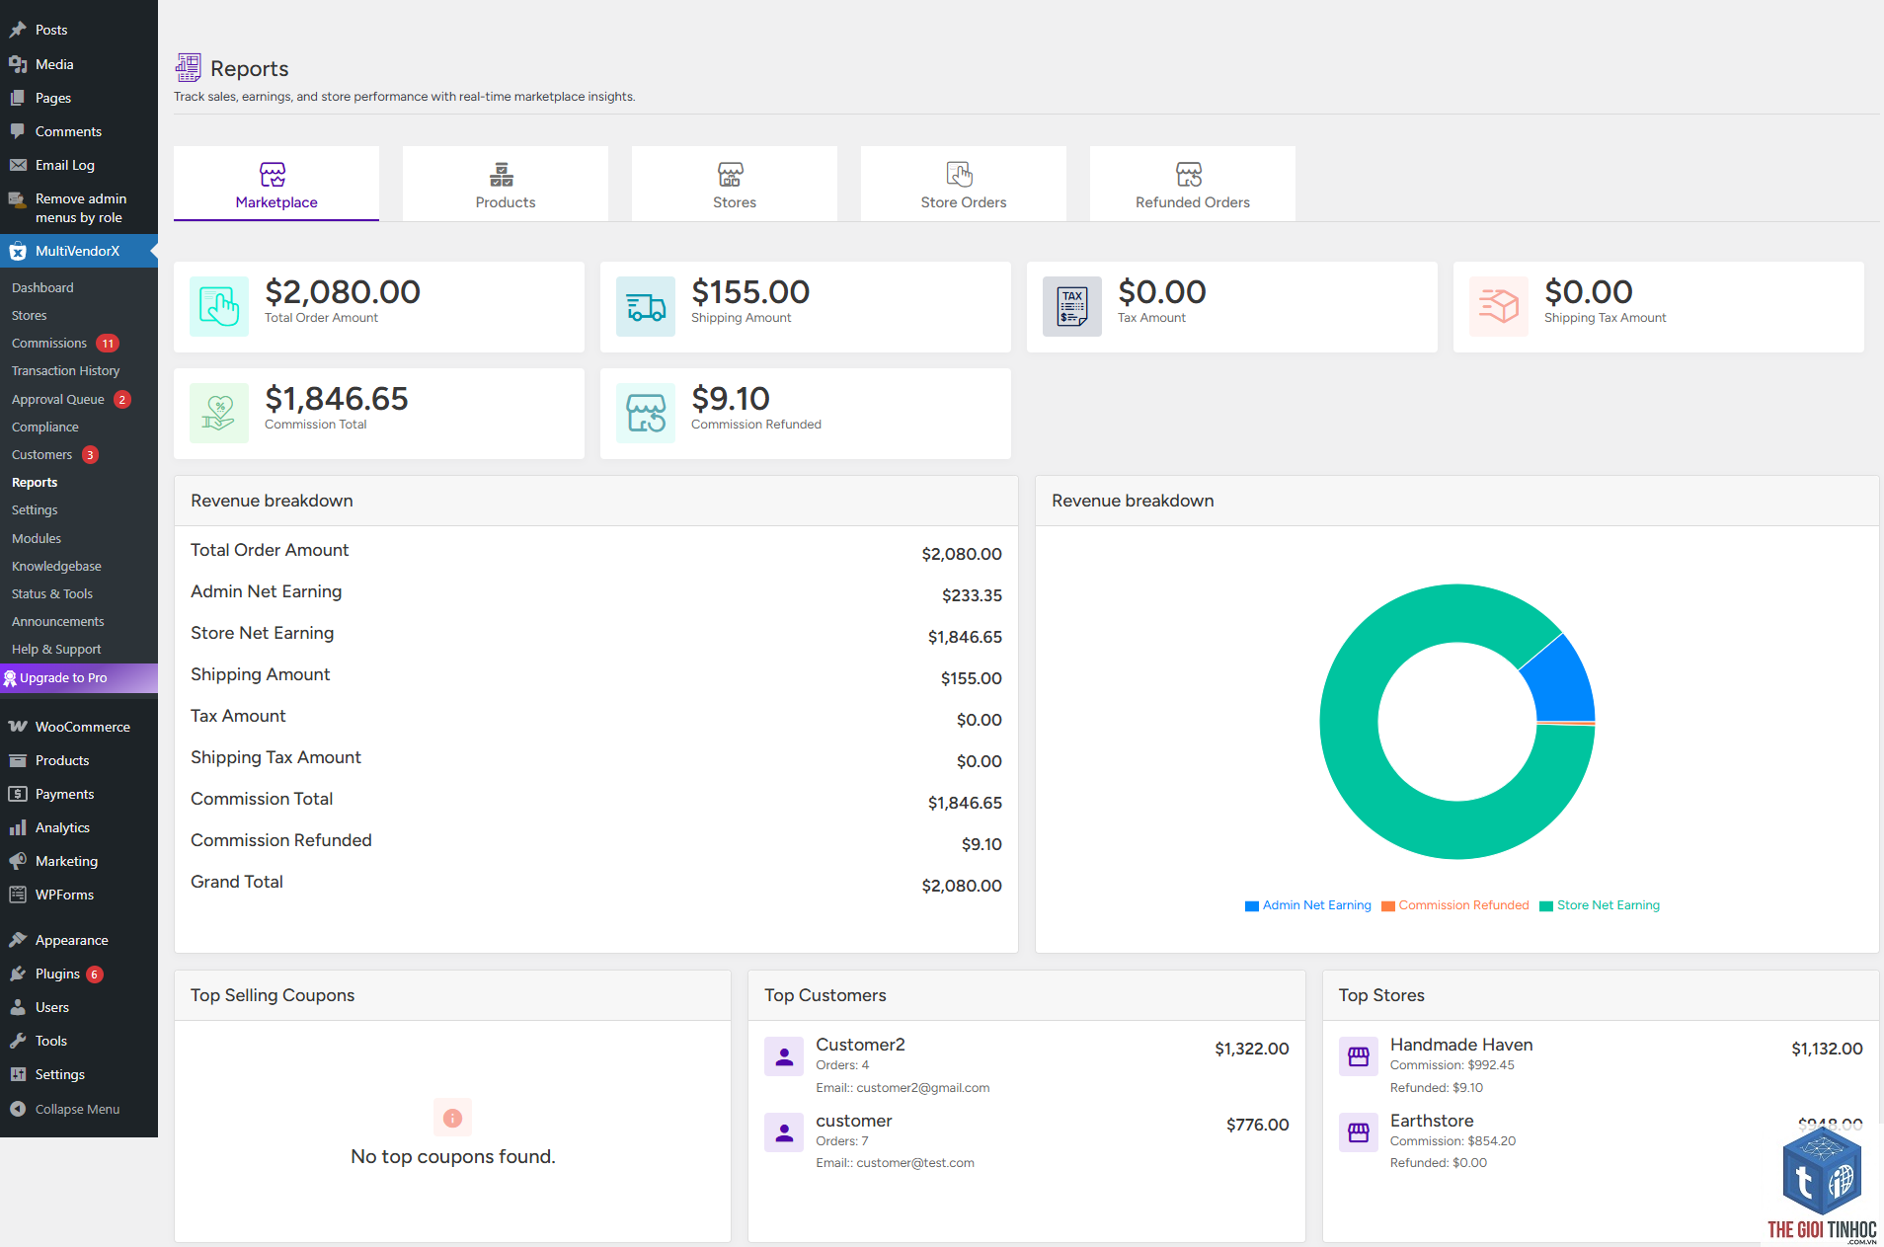Toggle Store Net Earning legend swatch
The image size is (1884, 1247).
1546,905
